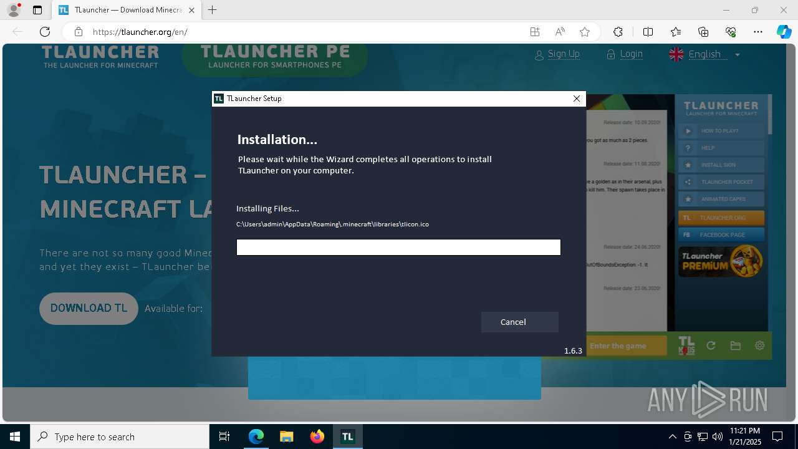The width and height of the screenshot is (798, 449).
Task: Open the browser Extensions menu
Action: [x=618, y=32]
